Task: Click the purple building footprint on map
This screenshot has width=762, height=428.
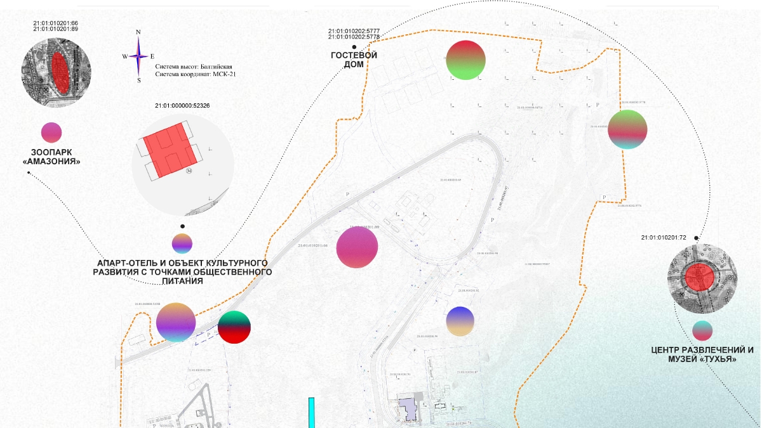Action: coord(407,408)
